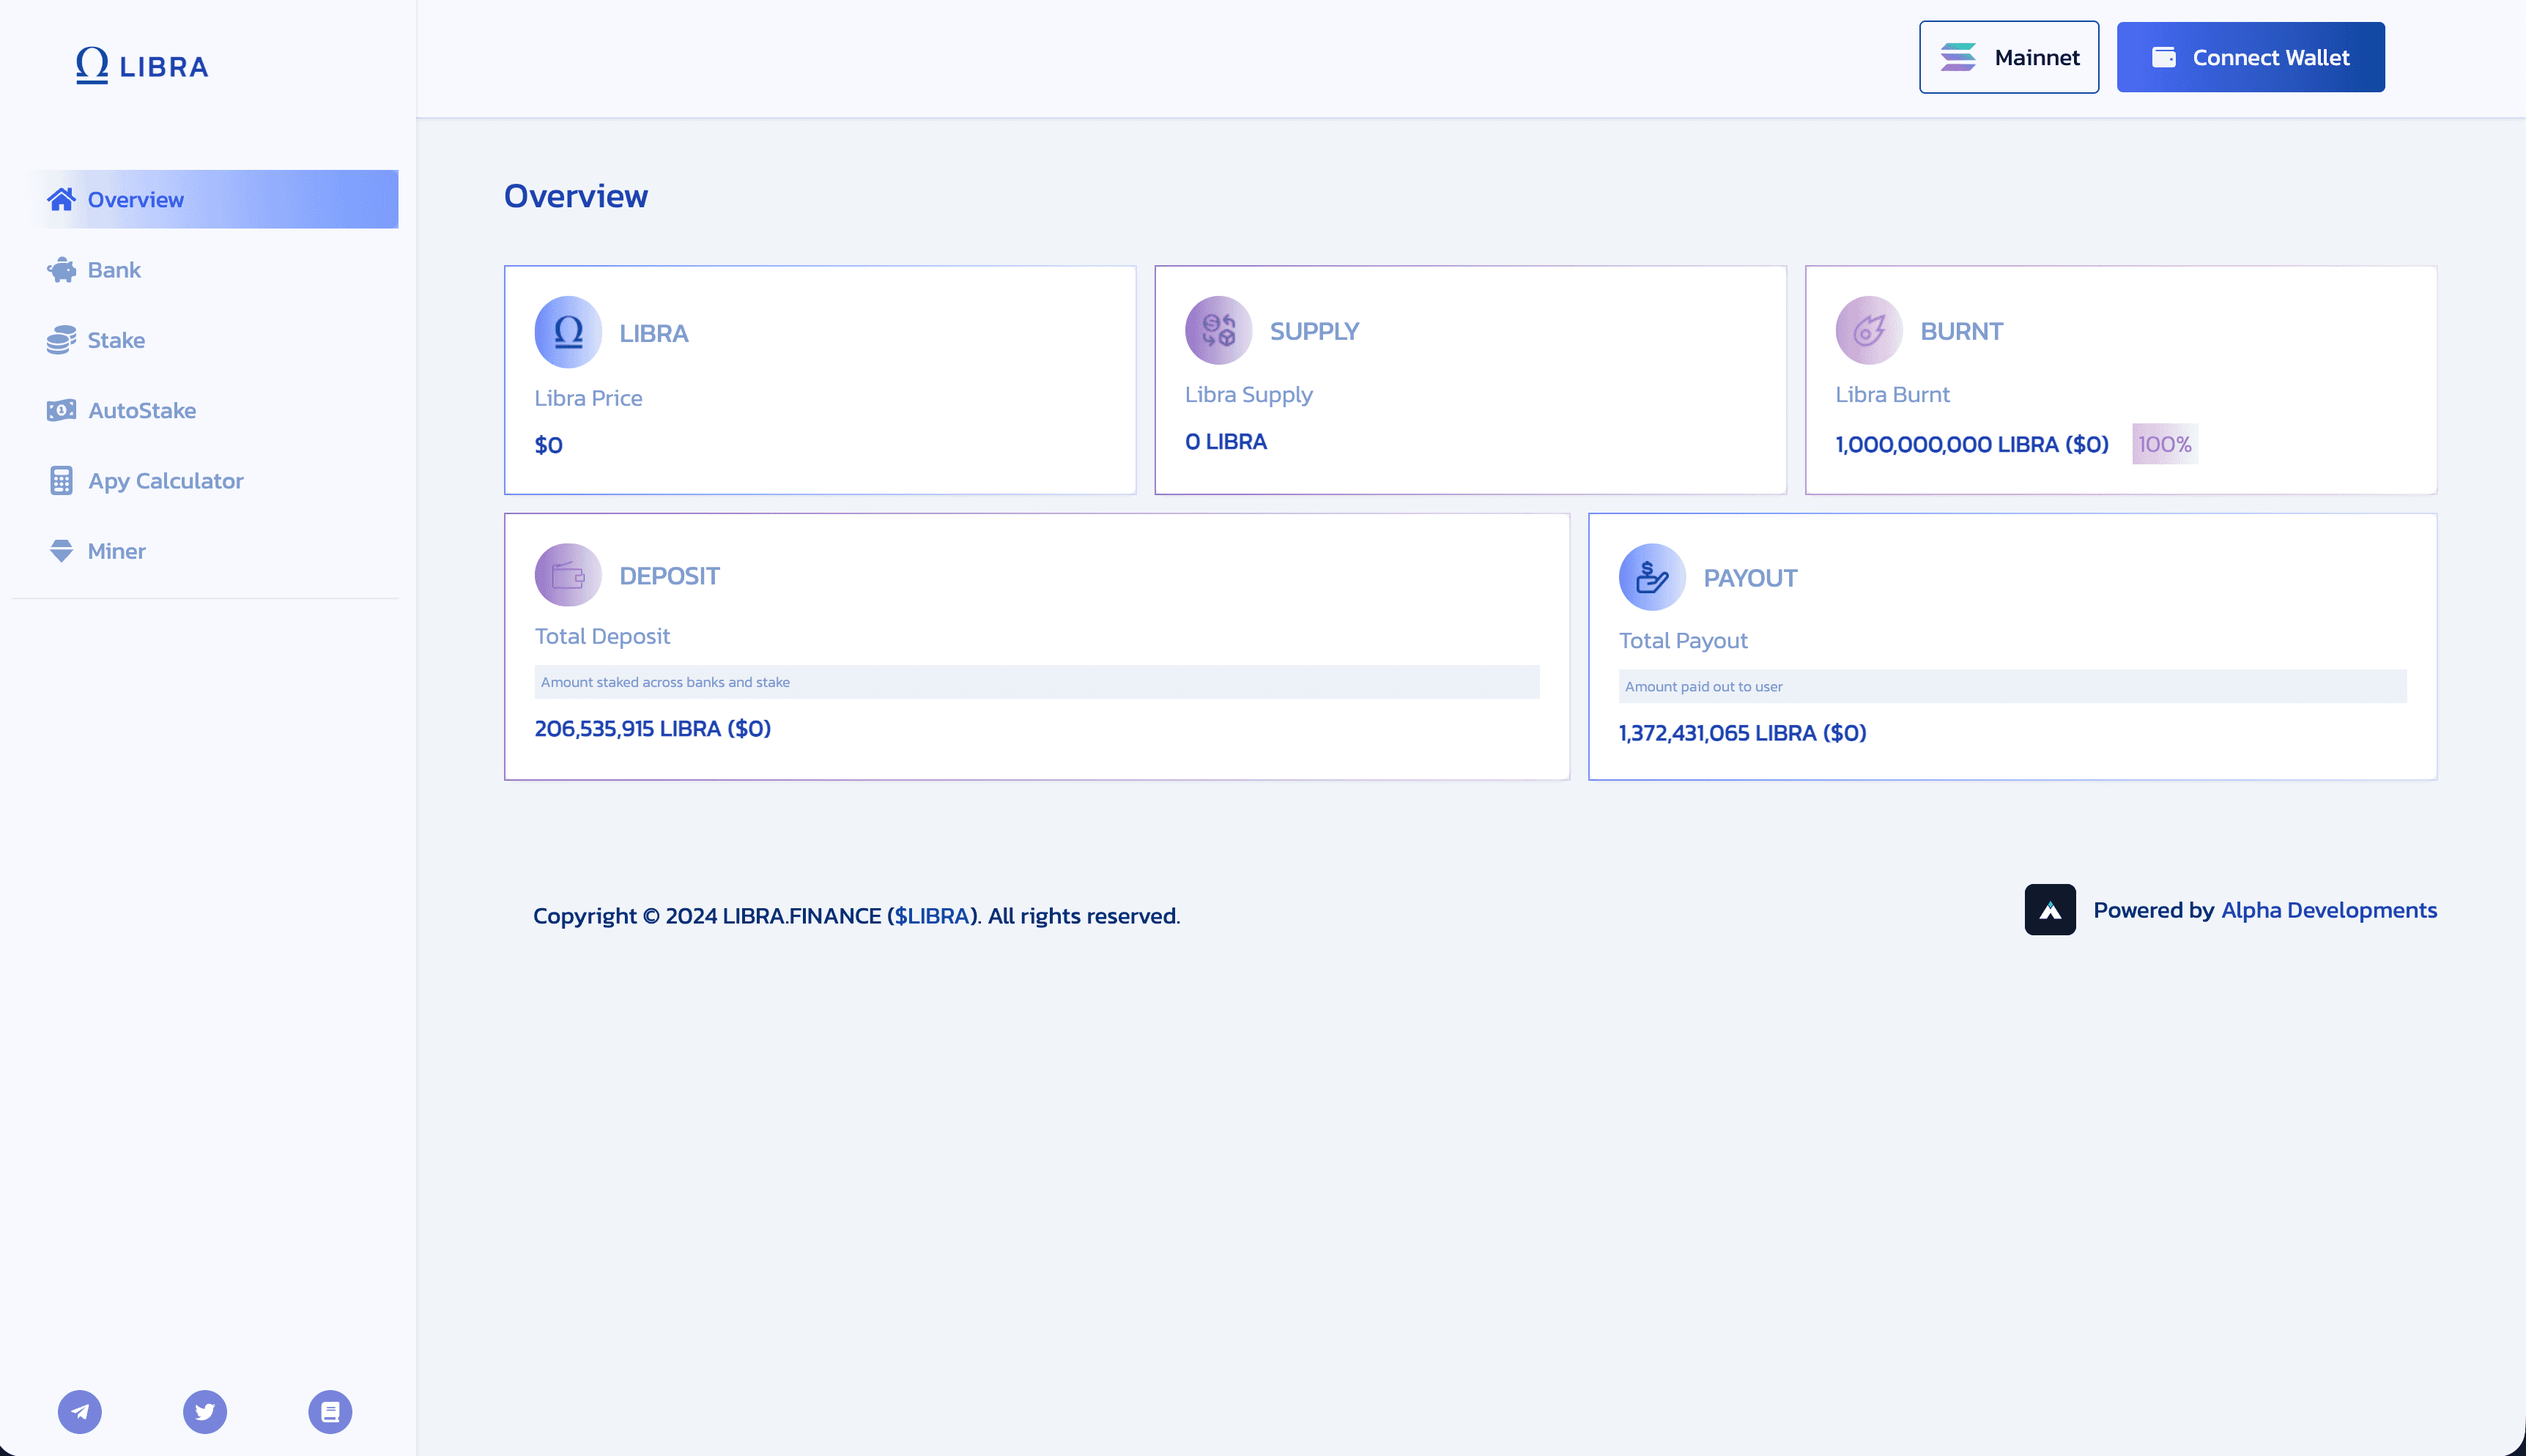Click the Supply exchange icon on the SUPPLY card
The image size is (2526, 1456).
point(1218,330)
